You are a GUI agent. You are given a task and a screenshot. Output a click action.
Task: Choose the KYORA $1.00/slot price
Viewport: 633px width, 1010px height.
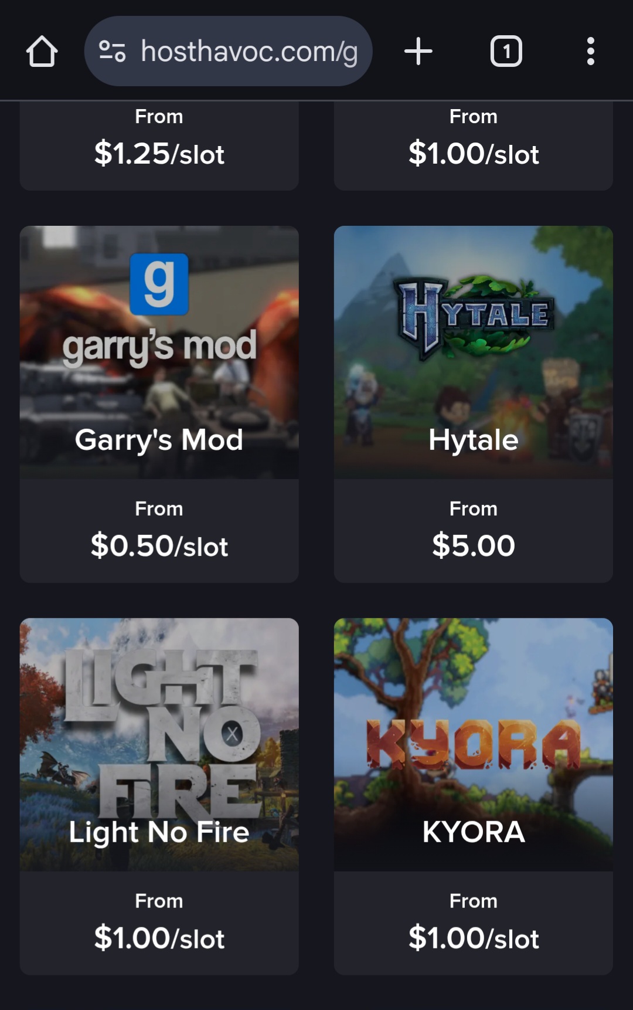point(474,938)
